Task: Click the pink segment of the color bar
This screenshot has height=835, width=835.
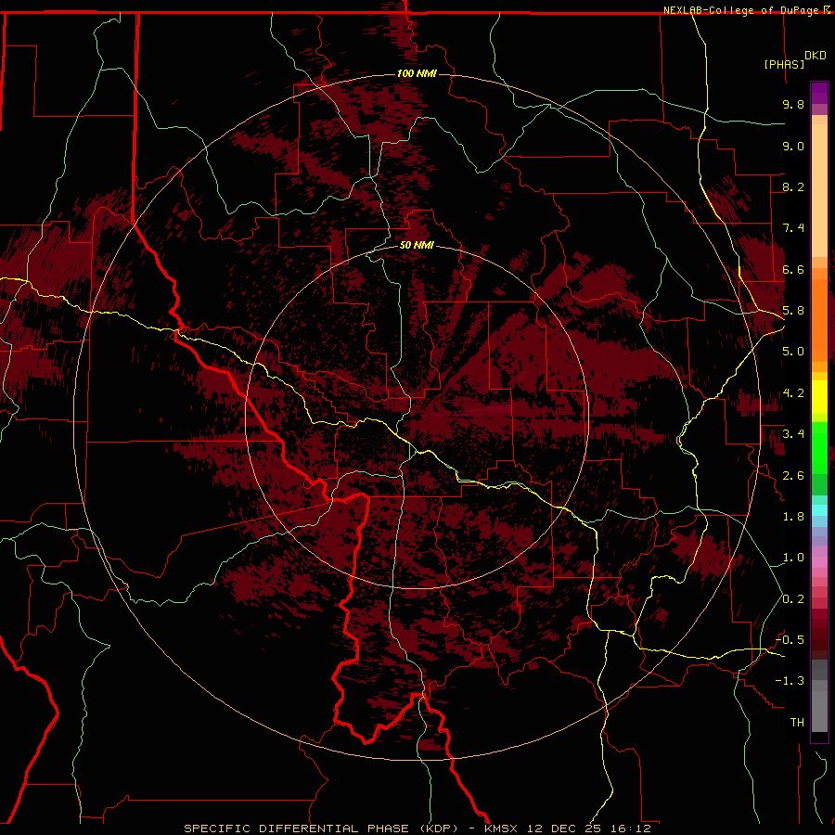Action: 819,562
